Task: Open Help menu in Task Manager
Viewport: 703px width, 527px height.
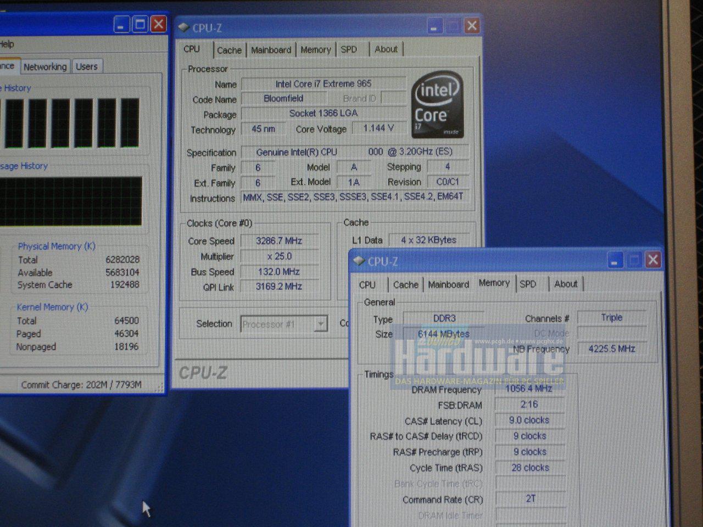Action: [x=7, y=44]
